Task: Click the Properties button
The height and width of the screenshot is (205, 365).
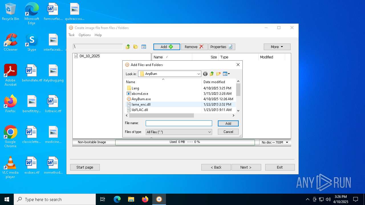Action: [222, 47]
